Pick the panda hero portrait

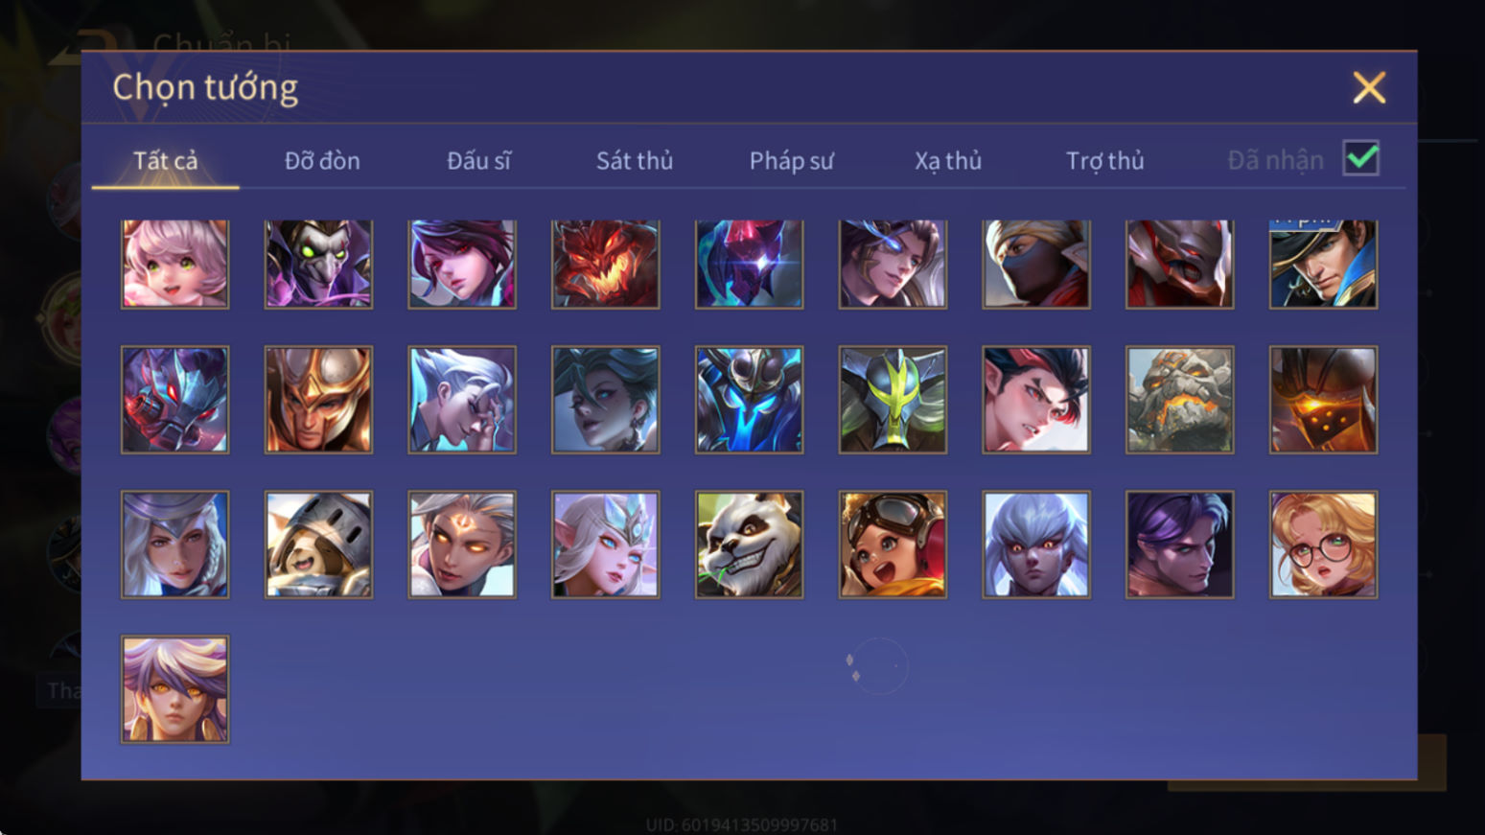[x=749, y=545]
